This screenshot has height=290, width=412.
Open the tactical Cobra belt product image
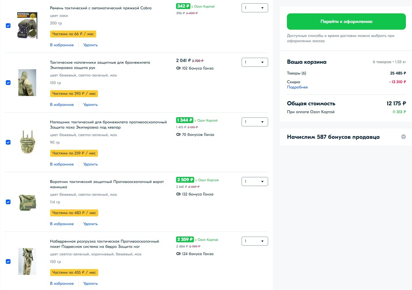click(27, 26)
